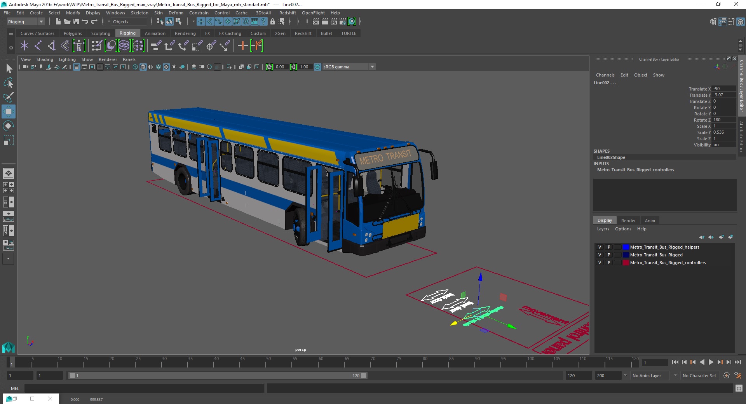The image size is (746, 404).
Task: Open Render View clapper icon
Action: (316, 22)
